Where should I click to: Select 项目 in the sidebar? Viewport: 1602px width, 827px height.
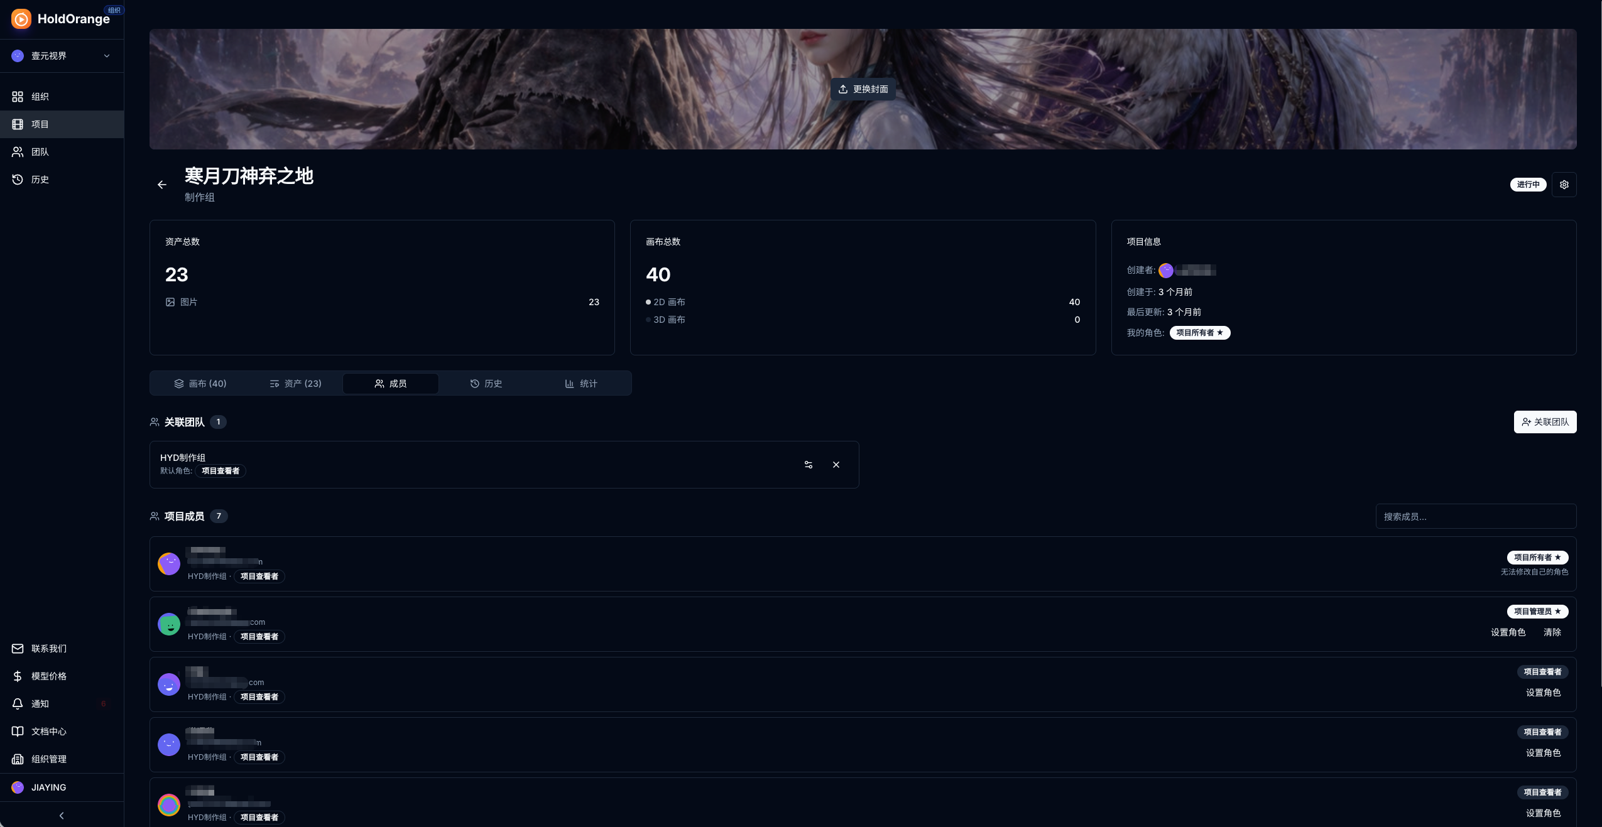(x=62, y=124)
